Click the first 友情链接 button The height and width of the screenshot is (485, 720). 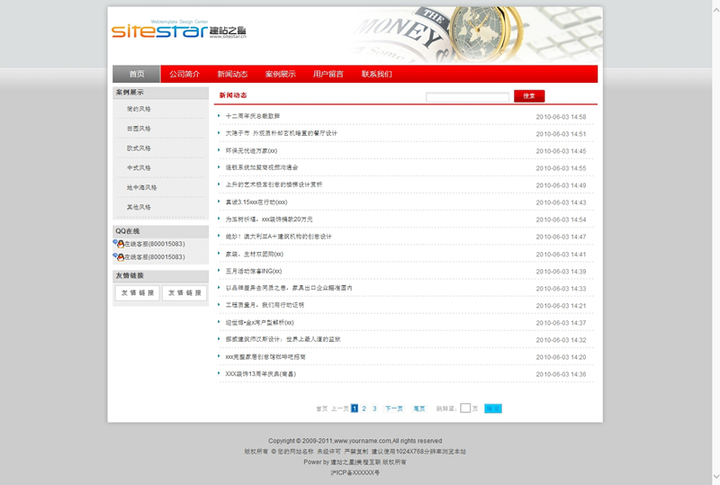137,293
